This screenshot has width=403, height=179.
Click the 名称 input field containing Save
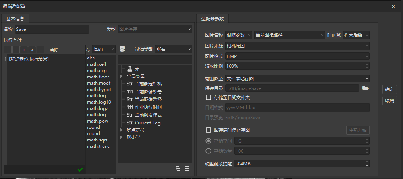[x=52, y=29]
